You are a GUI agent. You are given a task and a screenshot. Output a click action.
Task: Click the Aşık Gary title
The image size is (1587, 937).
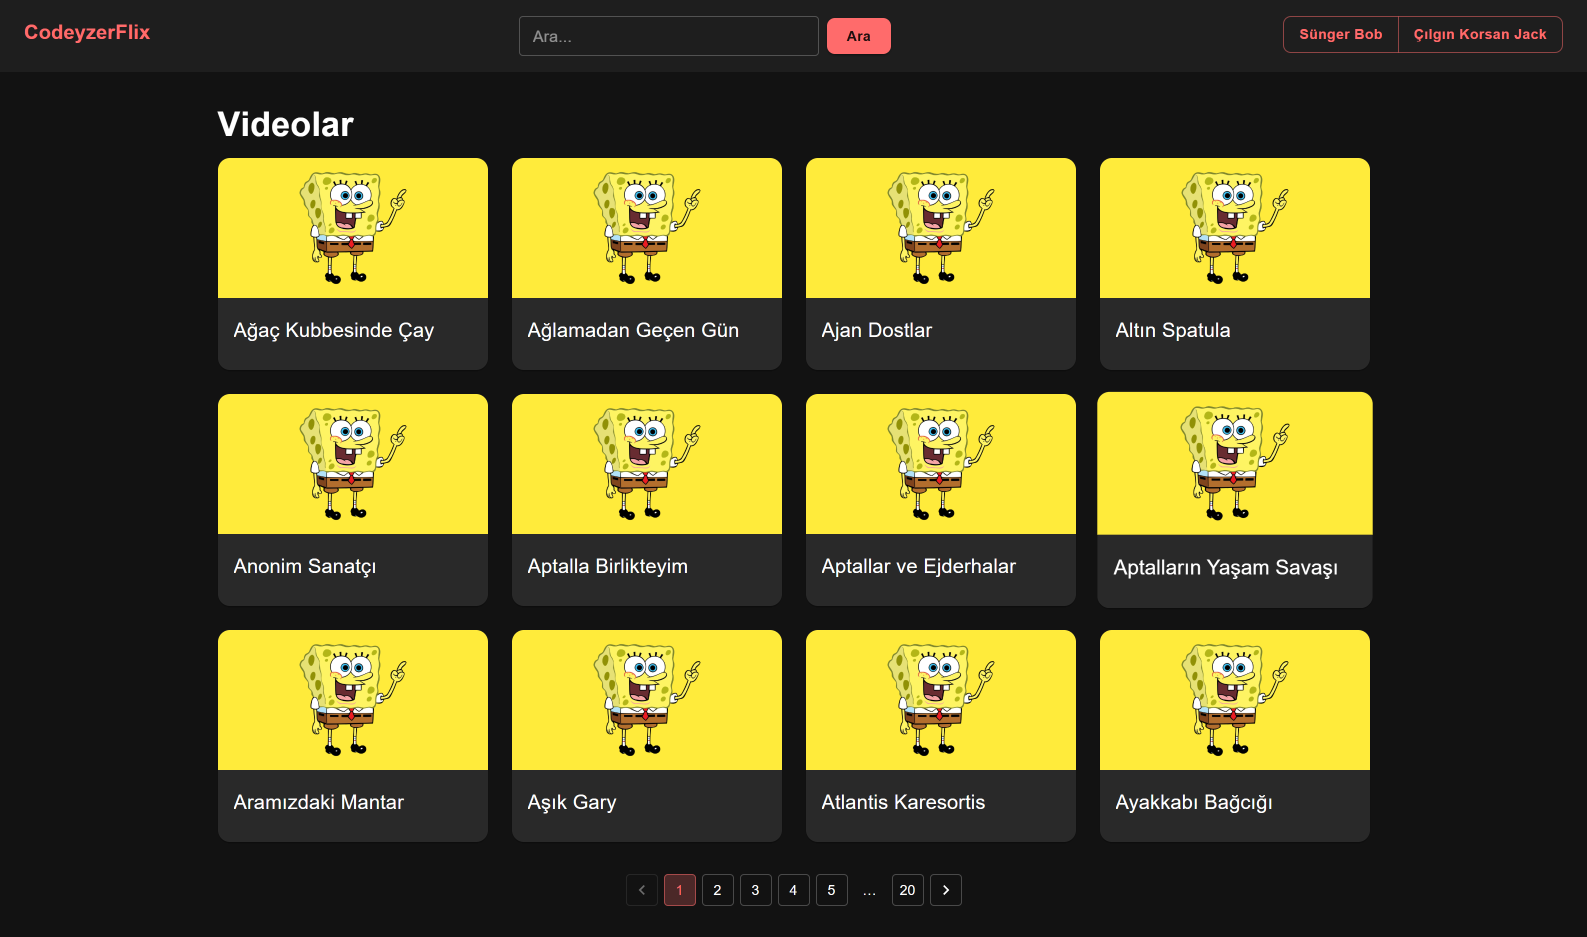572,802
